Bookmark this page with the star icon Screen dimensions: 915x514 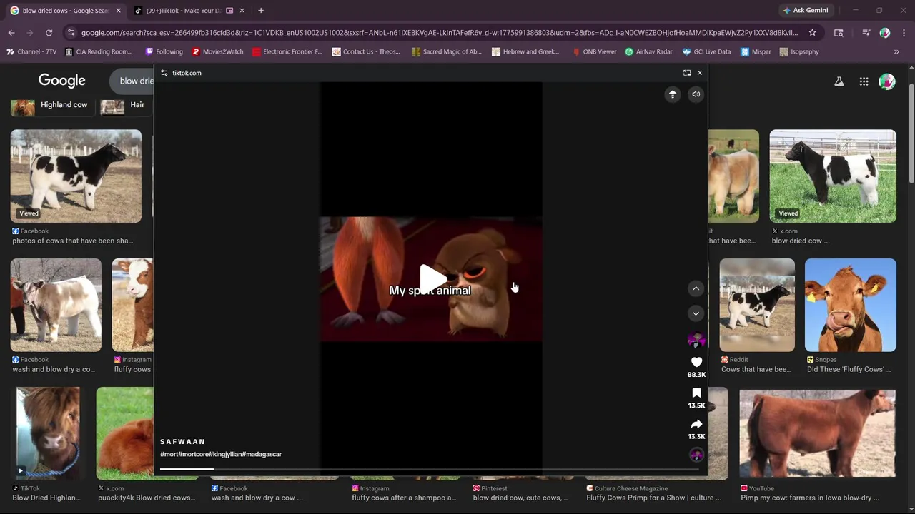click(x=812, y=33)
